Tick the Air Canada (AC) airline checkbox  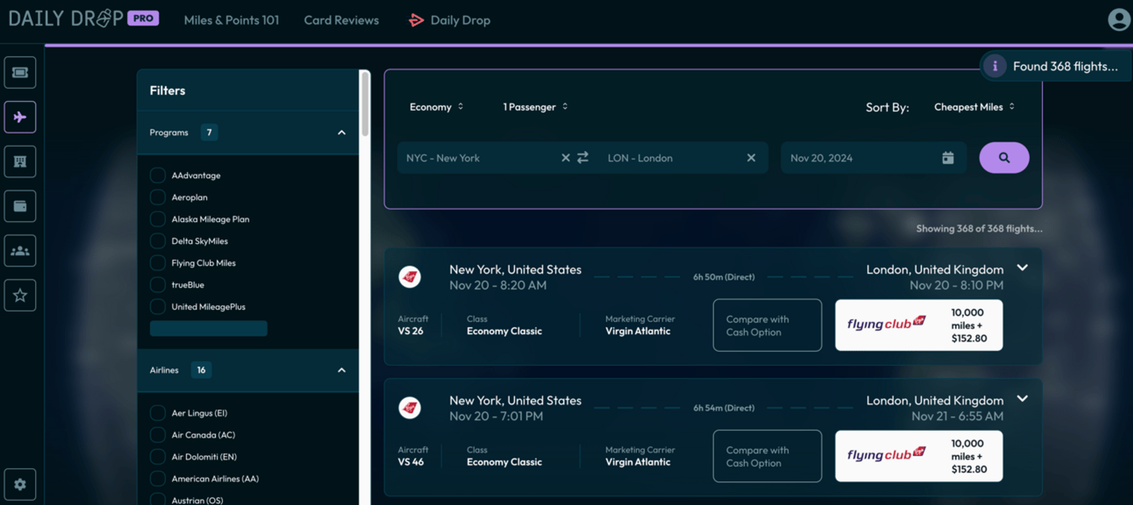point(158,435)
